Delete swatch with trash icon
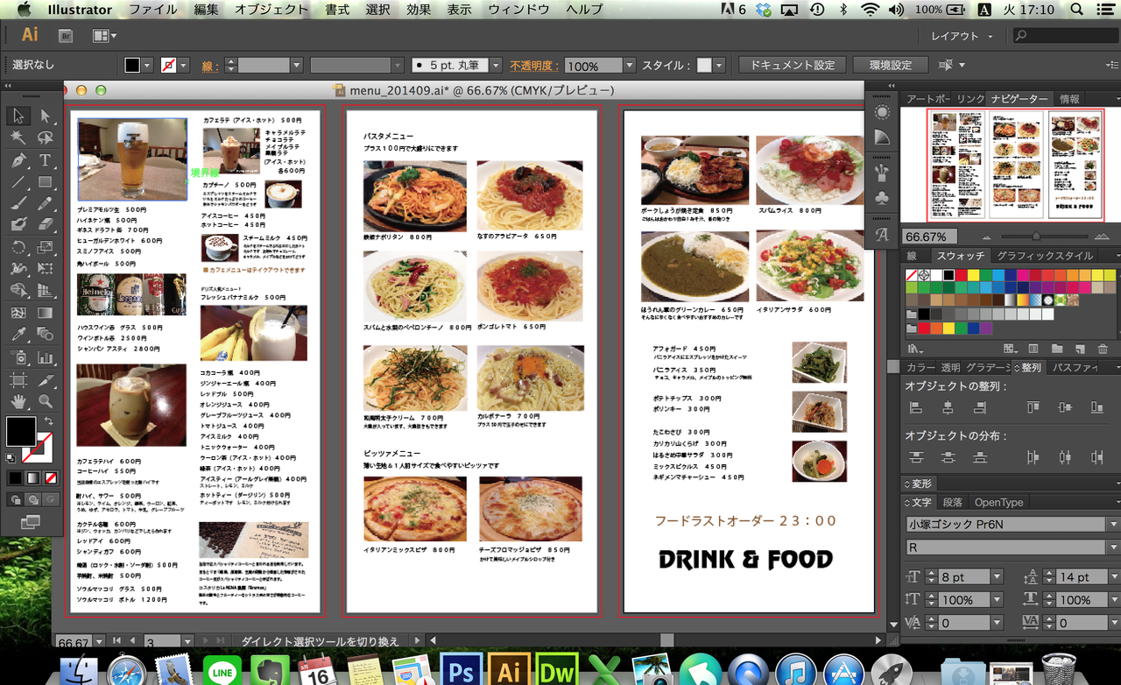Screen dimensions: 1121x685 pyautogui.click(x=1102, y=349)
